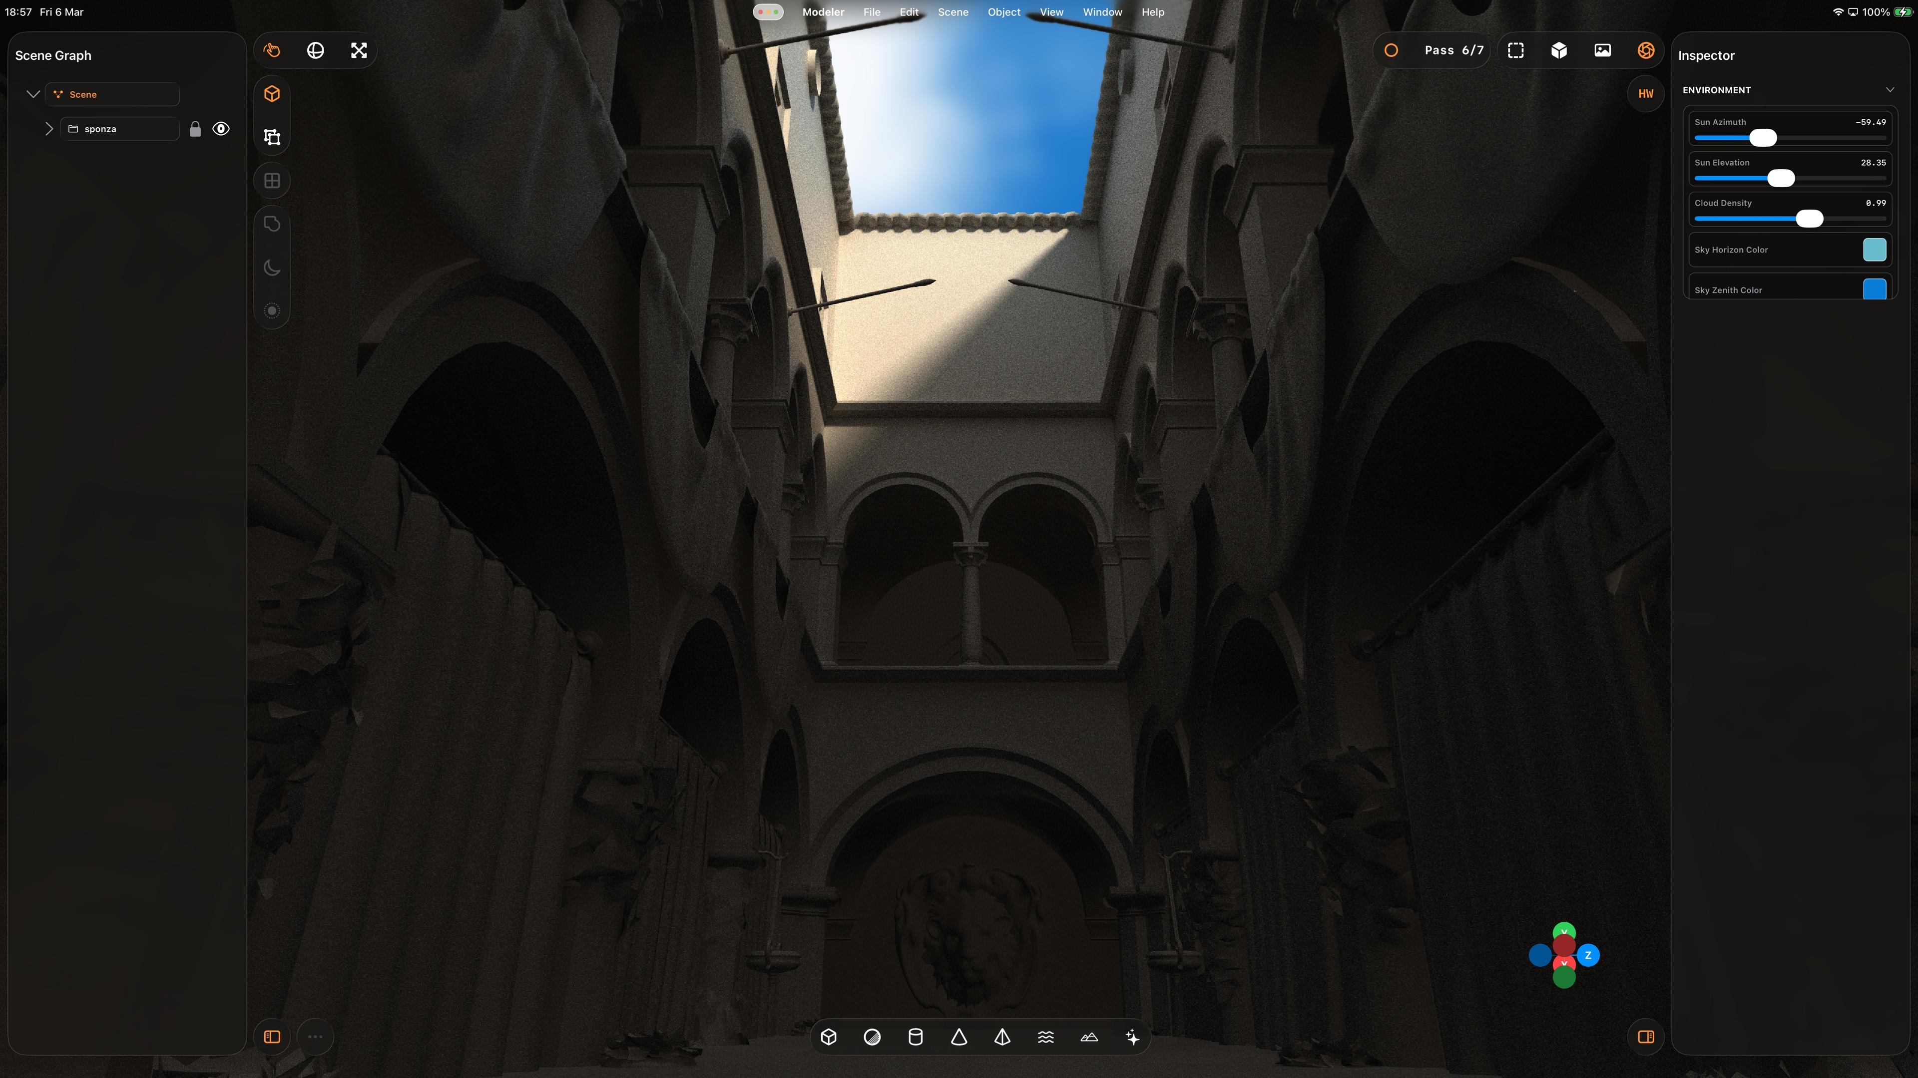Click the fullscreen expand arrows icon

359,50
